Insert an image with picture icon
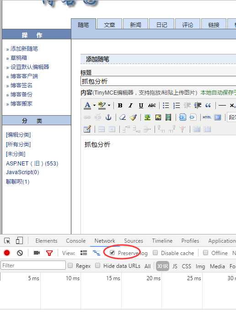 tap(158, 117)
